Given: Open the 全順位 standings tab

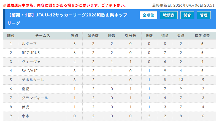Looking at the screenshot, I should click(148, 15).
